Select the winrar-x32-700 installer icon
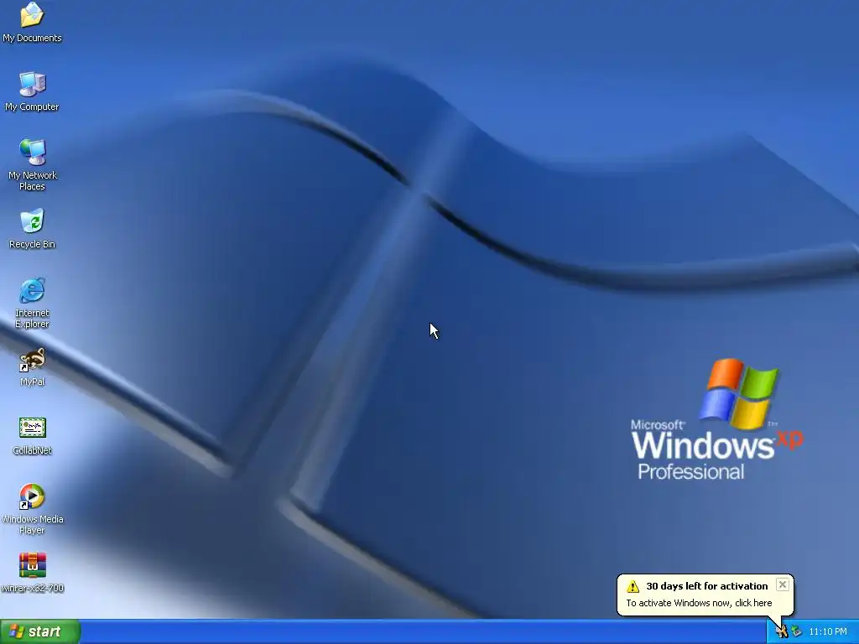 point(32,573)
